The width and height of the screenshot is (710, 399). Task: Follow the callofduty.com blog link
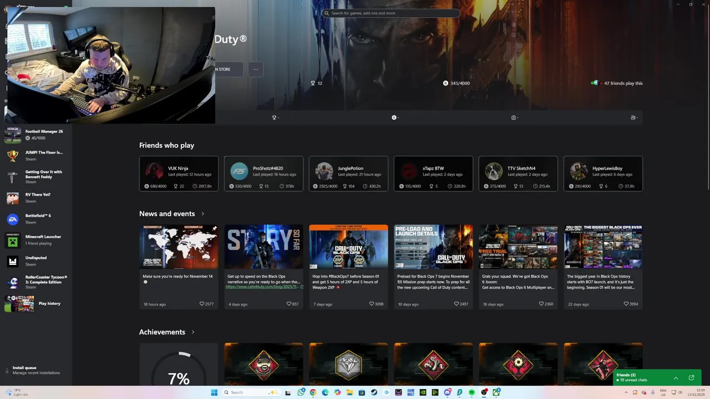[x=263, y=287]
